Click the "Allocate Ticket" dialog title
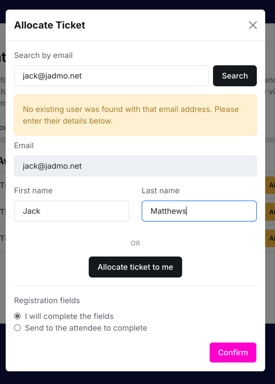This screenshot has width=275, height=384. click(50, 25)
